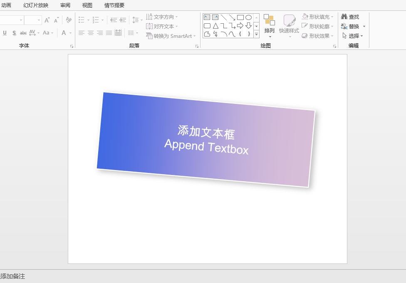Open 排列 arrange menu
Image resolution: width=406 pixels, height=283 pixels.
pos(269,26)
